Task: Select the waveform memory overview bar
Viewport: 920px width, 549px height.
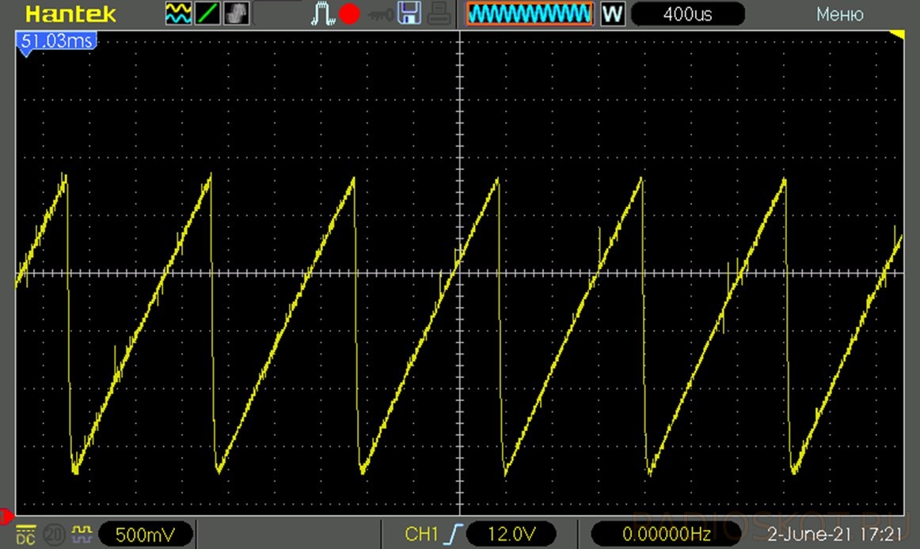Action: (x=530, y=14)
